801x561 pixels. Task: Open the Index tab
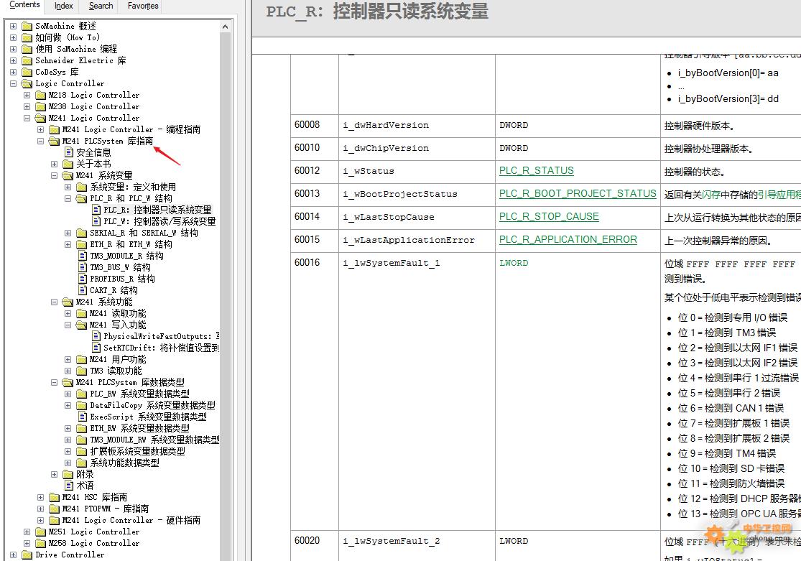tap(63, 6)
